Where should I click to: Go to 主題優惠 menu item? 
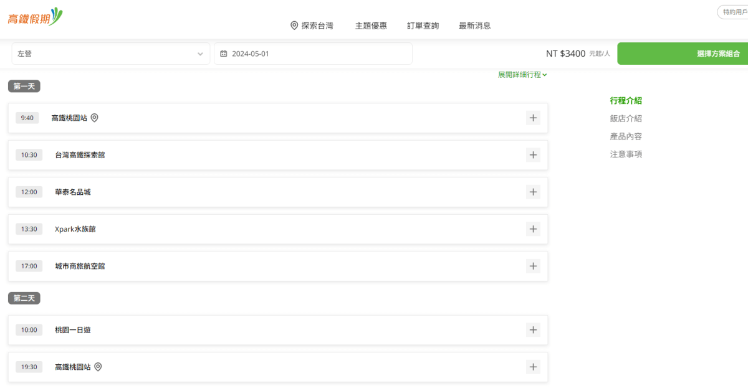point(371,26)
